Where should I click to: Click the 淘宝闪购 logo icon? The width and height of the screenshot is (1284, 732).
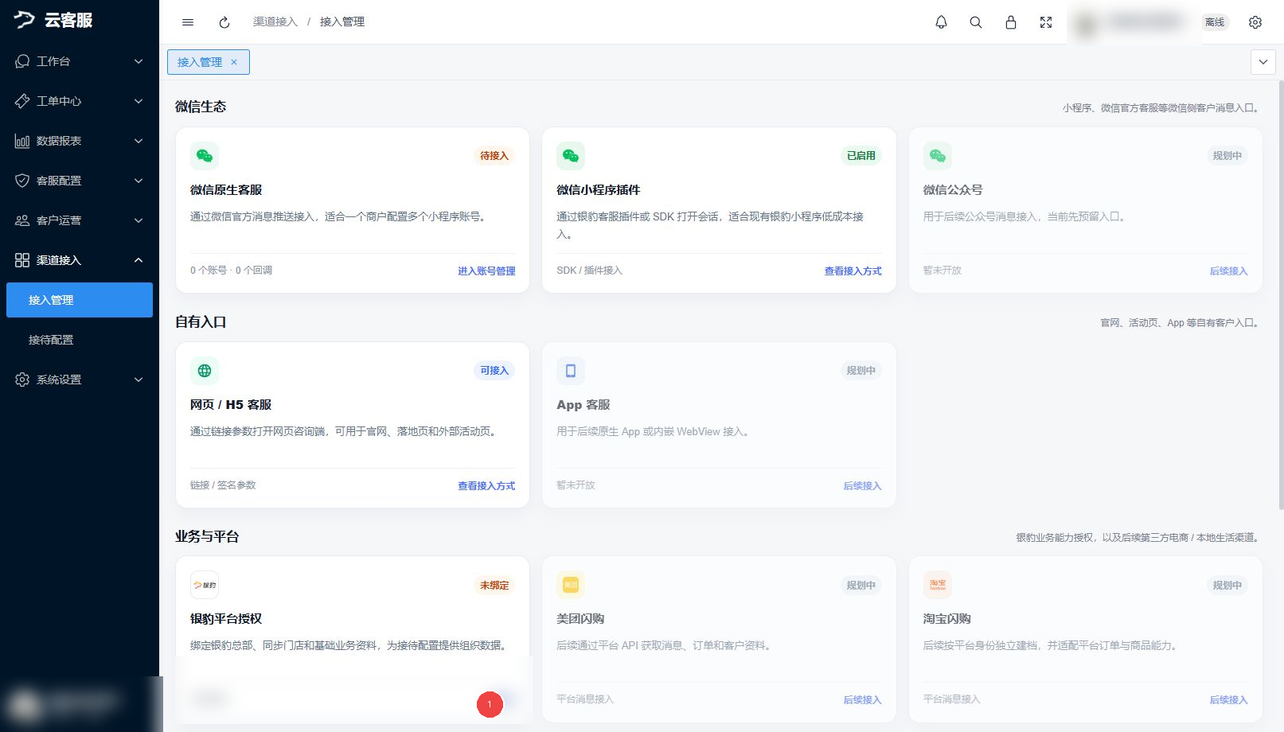point(938,585)
